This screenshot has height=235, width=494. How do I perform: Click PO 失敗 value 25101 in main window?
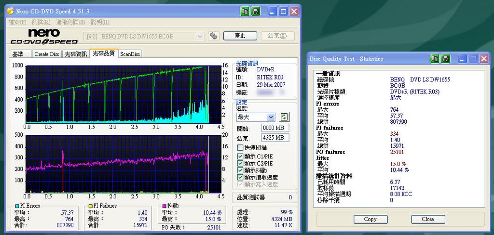click(x=214, y=227)
